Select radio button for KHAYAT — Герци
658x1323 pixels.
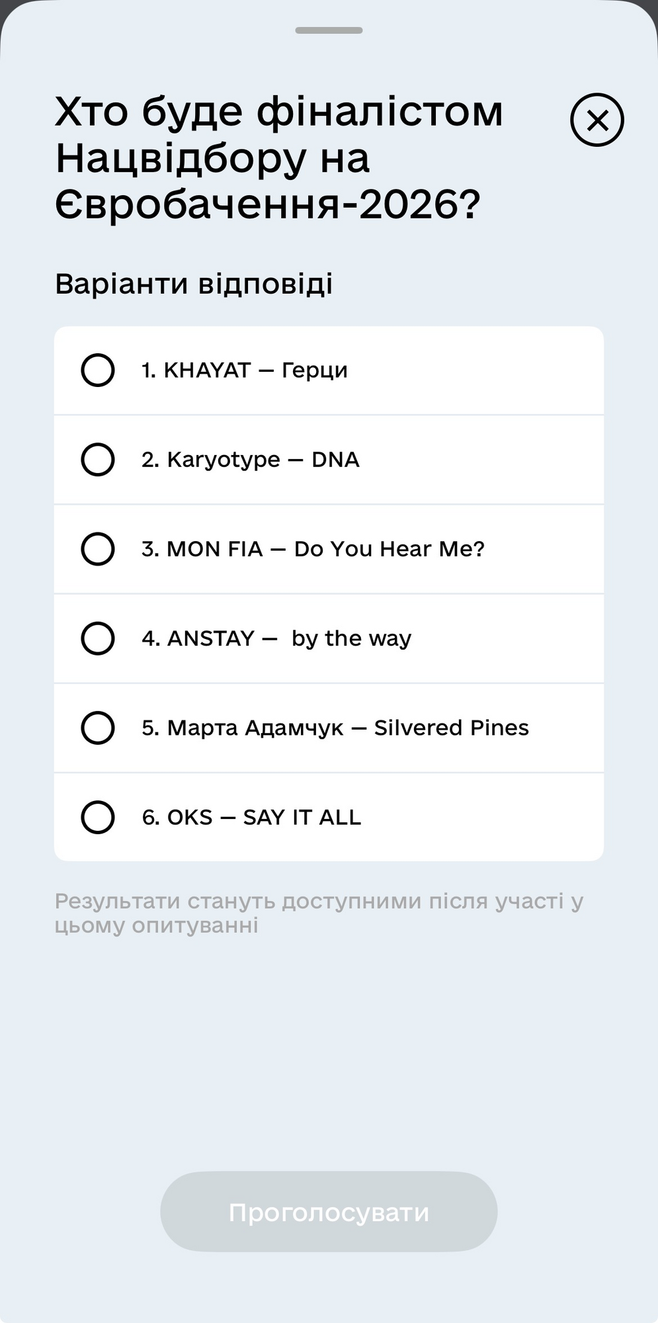tap(98, 370)
